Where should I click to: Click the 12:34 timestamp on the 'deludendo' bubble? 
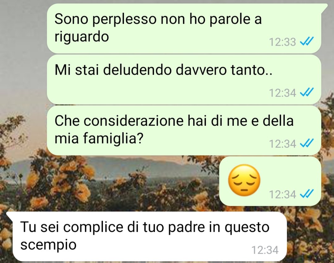(x=282, y=93)
